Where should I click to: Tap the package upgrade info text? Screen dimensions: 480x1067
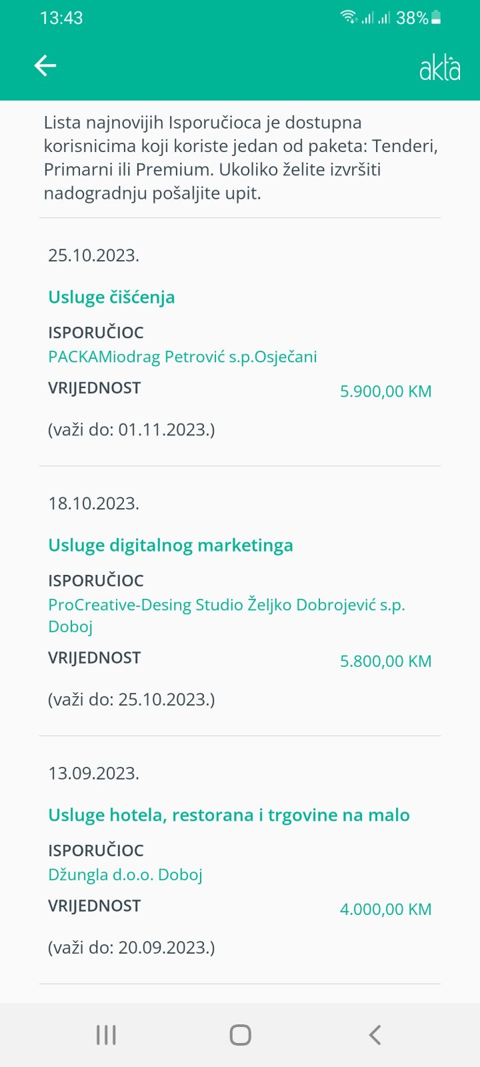[240, 158]
